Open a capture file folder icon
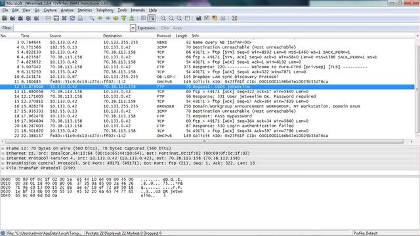Image resolution: width=420 pixels, height=236 pixels. click(x=48, y=18)
